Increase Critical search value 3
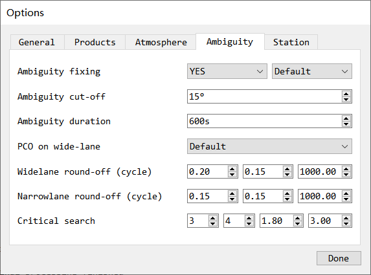The width and height of the screenshot is (371, 275). (x=213, y=218)
